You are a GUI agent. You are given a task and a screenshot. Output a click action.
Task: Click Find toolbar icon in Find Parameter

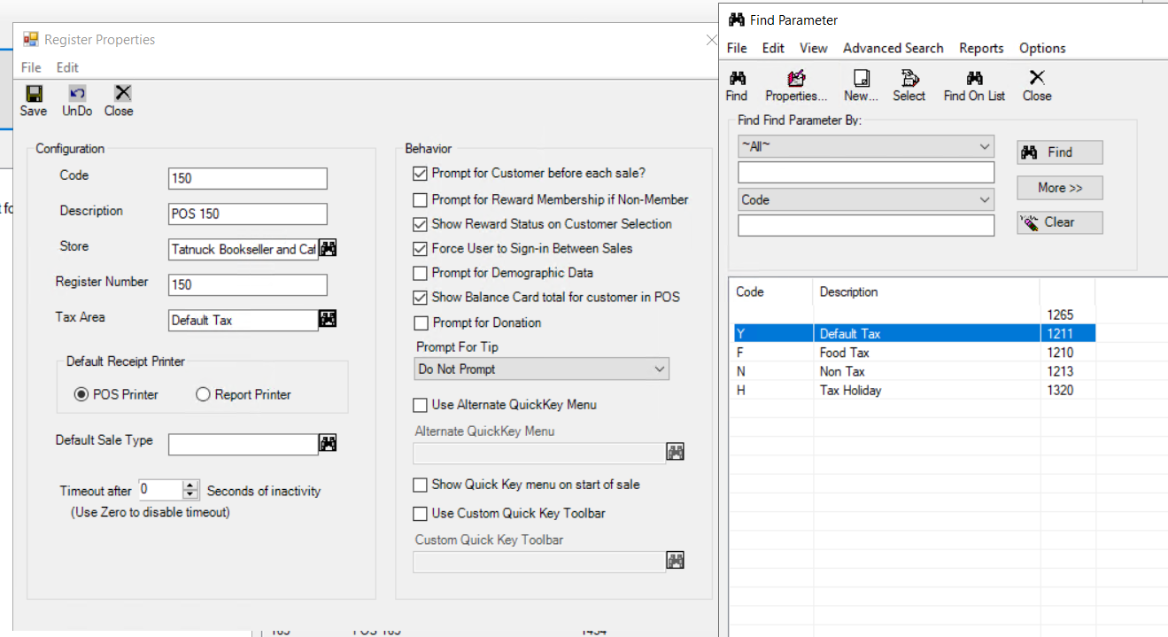point(737,86)
